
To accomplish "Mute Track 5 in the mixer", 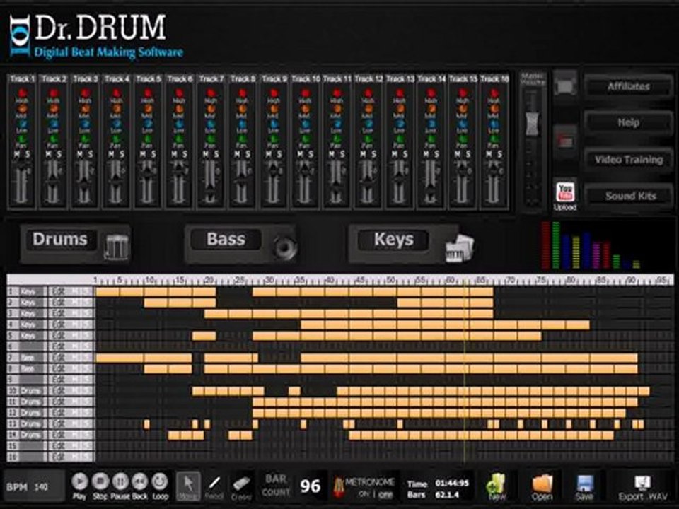I will (143, 154).
